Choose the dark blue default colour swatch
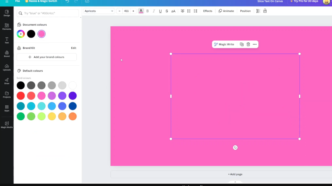332x186 pixels. (73, 106)
